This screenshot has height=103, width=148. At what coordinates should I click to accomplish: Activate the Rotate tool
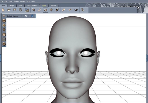(45, 10)
